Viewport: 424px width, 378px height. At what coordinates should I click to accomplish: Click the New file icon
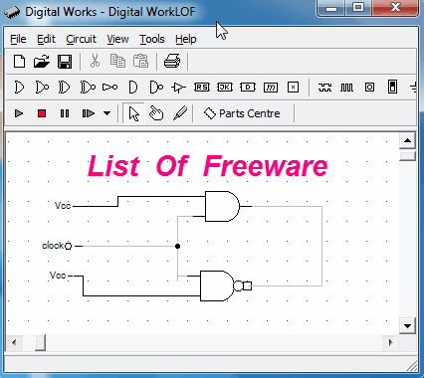point(19,62)
